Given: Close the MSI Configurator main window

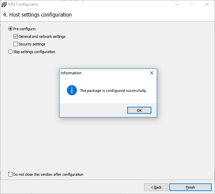Looking at the screenshot, I should click(207, 4).
